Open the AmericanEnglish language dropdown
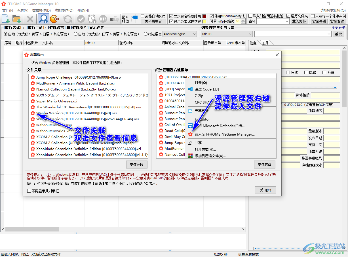Viewport: 348px width, 257px height. (180, 34)
